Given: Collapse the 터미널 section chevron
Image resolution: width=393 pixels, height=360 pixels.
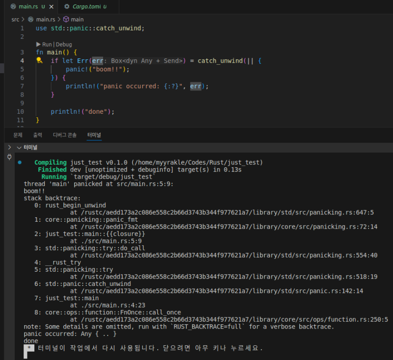Looking at the screenshot, I should point(19,147).
